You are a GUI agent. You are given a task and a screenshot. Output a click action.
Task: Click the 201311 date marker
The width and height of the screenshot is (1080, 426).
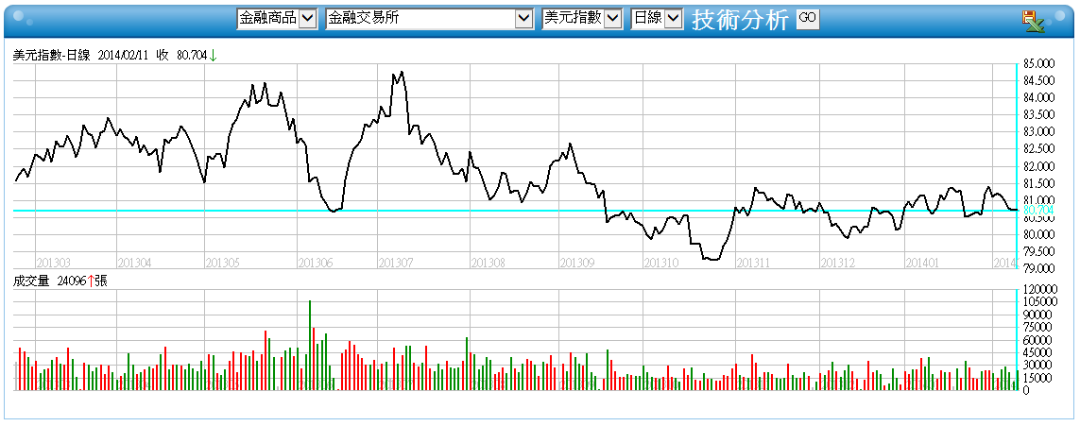[753, 263]
